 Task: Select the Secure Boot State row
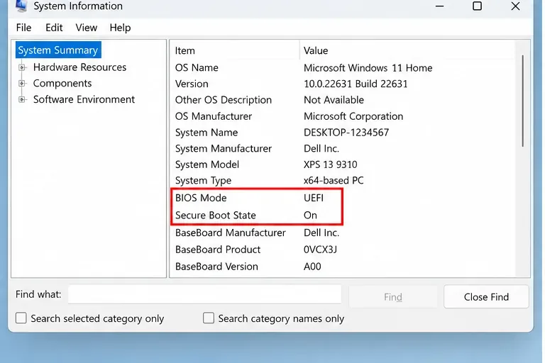pyautogui.click(x=342, y=215)
